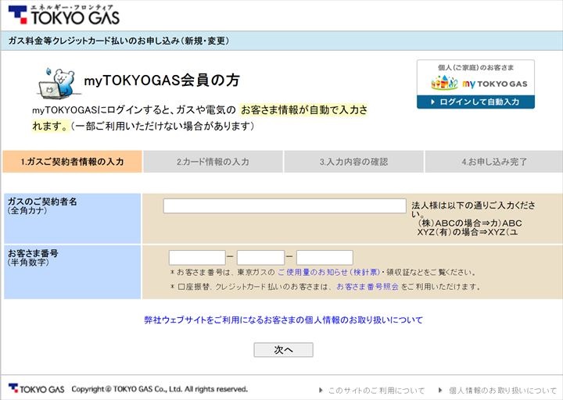This screenshot has width=563, height=400.
Task: Click the 個人(ご家庭)のお客さま text in the banner
Action: click(475, 67)
